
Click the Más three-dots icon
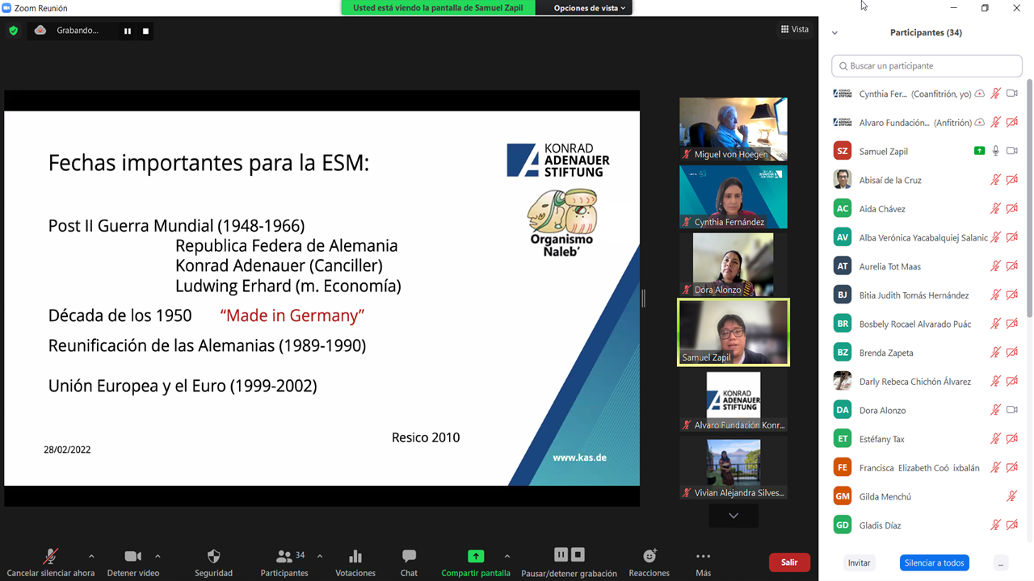703,557
